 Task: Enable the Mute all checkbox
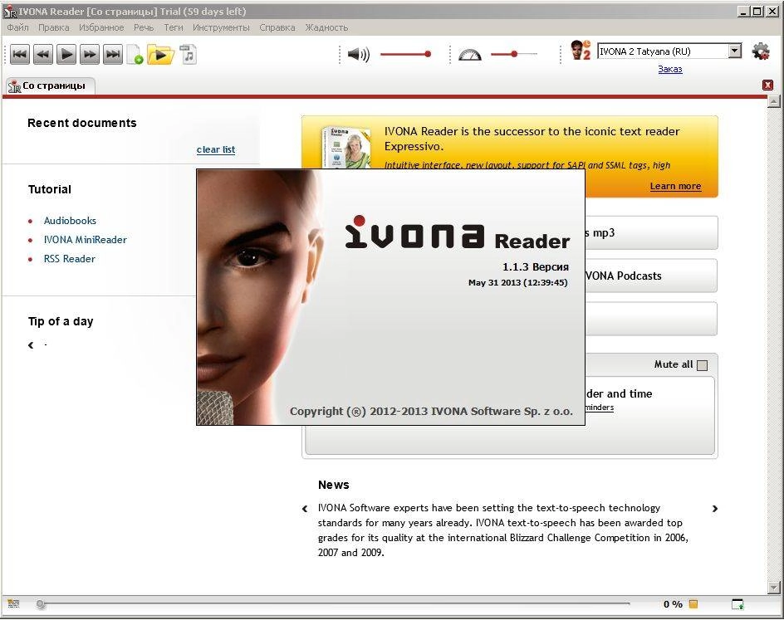tap(702, 364)
